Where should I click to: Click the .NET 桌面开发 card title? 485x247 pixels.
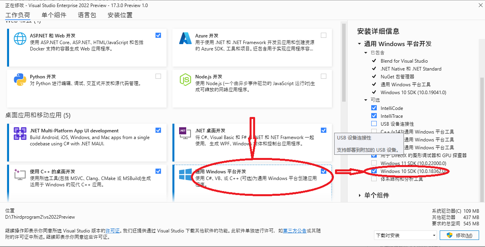(x=210, y=130)
